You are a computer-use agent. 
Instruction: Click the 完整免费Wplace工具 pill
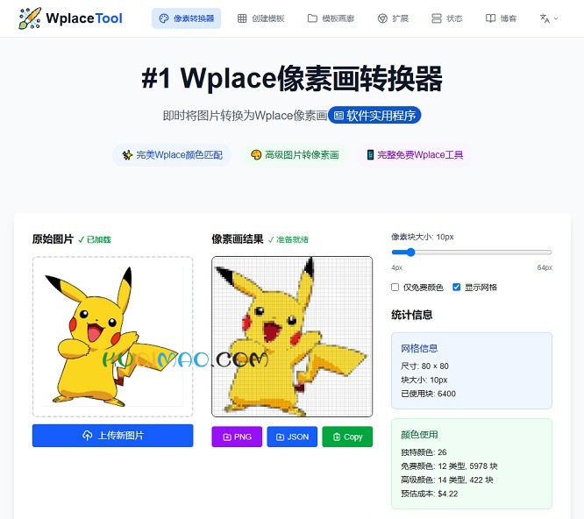pyautogui.click(x=415, y=155)
